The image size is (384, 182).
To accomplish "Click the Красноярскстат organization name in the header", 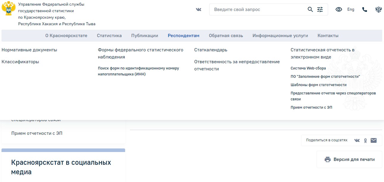I will tap(57, 14).
